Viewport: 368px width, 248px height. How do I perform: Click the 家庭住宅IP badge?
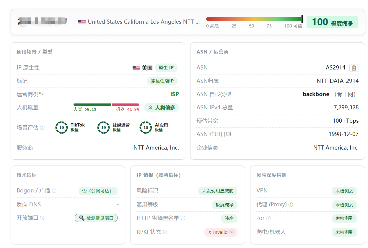pos(162,81)
